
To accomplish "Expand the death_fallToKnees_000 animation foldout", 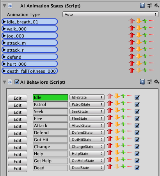I will [4, 71].
